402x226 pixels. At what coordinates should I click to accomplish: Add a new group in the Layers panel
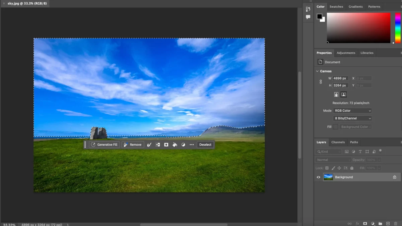click(380, 223)
